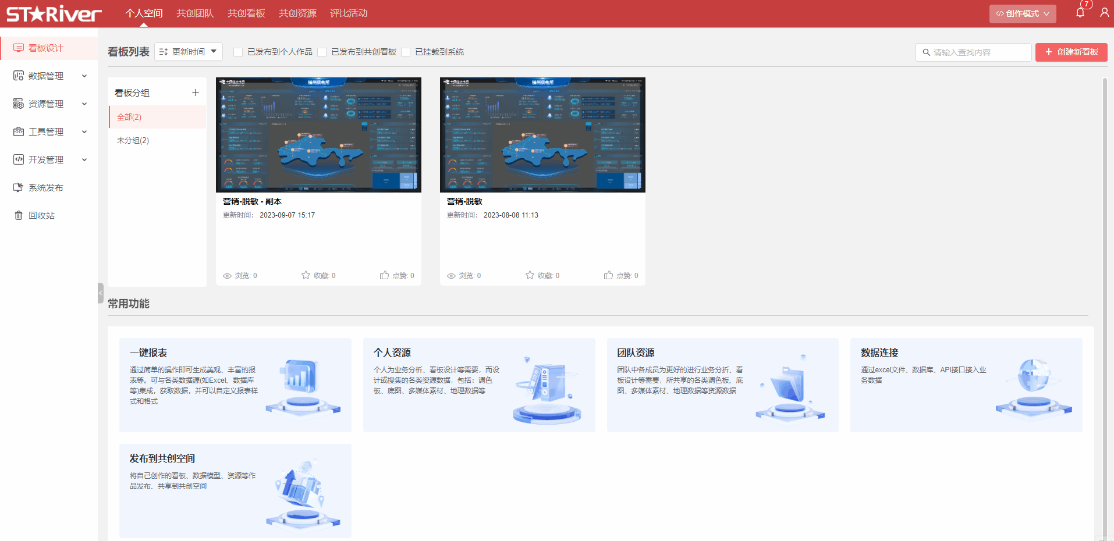The image size is (1114, 541).
Task: Collapse the sidebar using the edge handle
Action: 101,293
